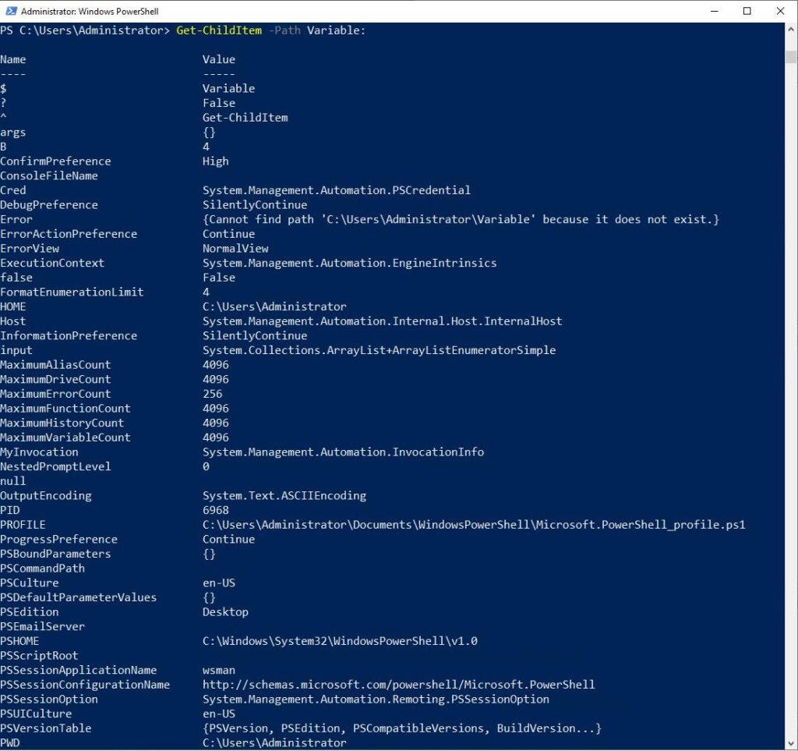Click the value 256

point(212,394)
